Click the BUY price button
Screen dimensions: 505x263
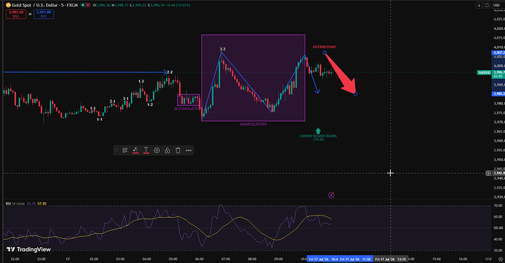point(44,14)
